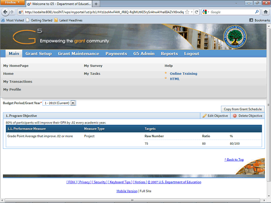
Task: Click Grade Point Average performance measure text
Action: 40,136
